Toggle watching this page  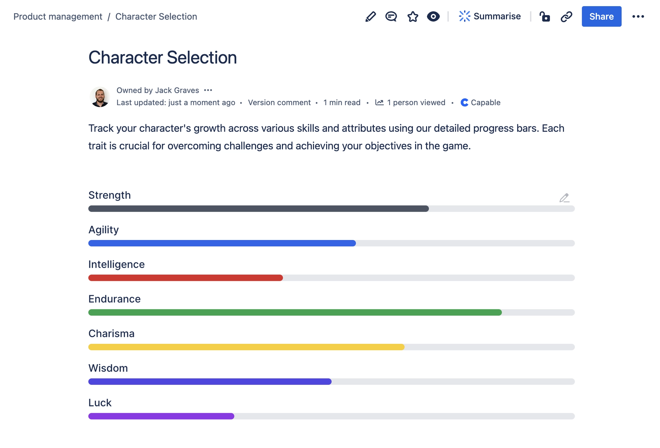tap(433, 16)
